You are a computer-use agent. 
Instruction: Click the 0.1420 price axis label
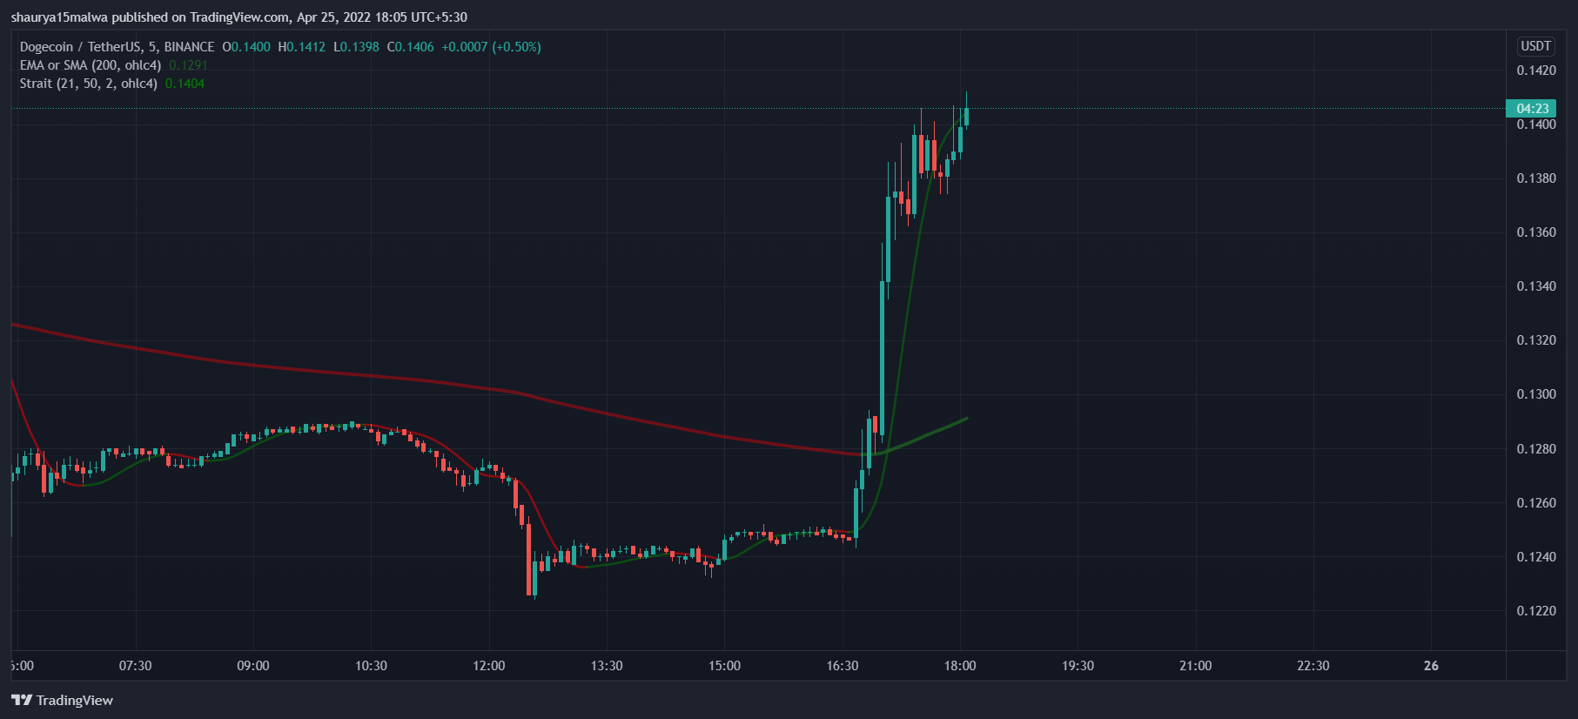click(x=1536, y=71)
